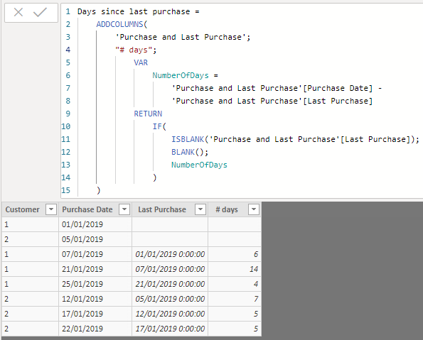Select empty Last Purchase cell in 01/01/2019 row
The width and height of the screenshot is (423, 340).
click(170, 224)
